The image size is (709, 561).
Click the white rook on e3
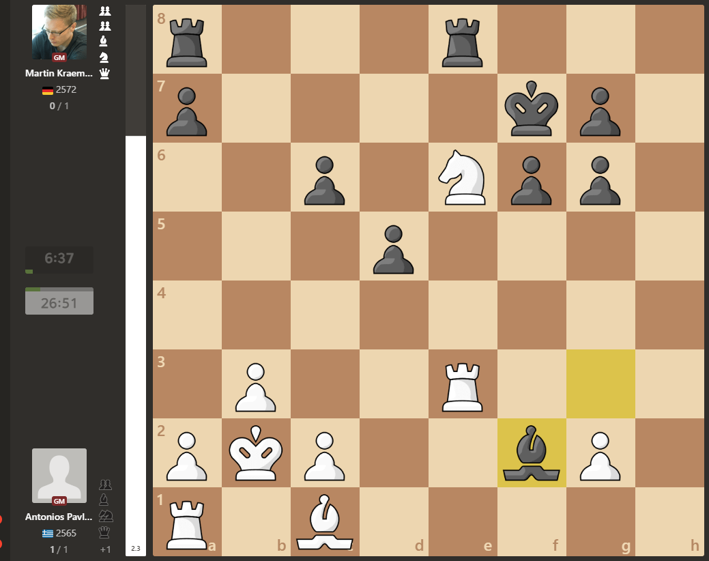tap(463, 384)
